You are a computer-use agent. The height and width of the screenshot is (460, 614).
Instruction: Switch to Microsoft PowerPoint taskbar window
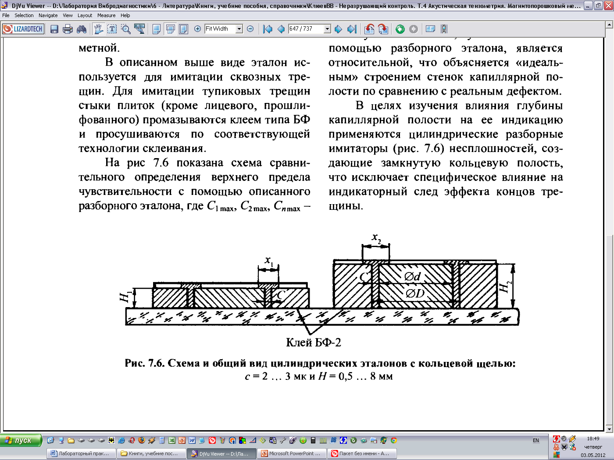292,453
